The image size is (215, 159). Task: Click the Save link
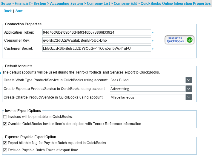click(19, 11)
